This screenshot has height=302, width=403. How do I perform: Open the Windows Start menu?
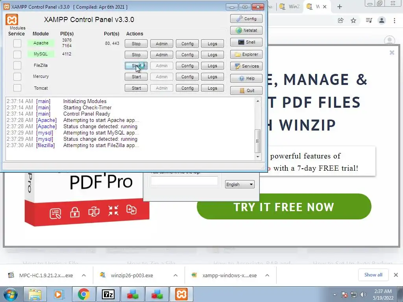coord(11,294)
